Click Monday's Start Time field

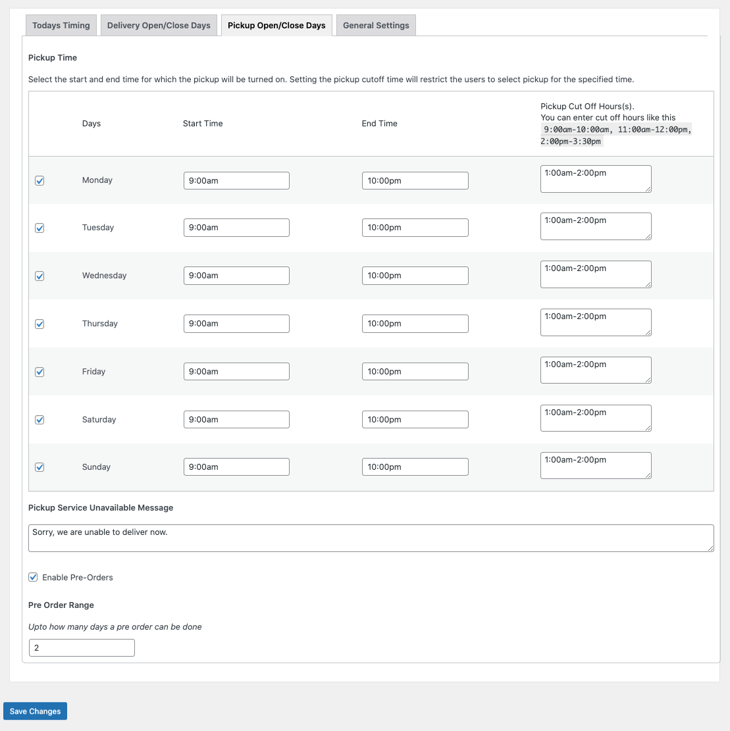[236, 180]
